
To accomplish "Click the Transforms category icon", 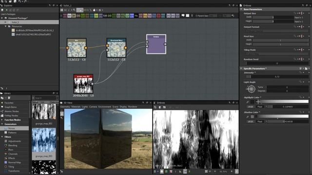I will (x=6, y=171).
